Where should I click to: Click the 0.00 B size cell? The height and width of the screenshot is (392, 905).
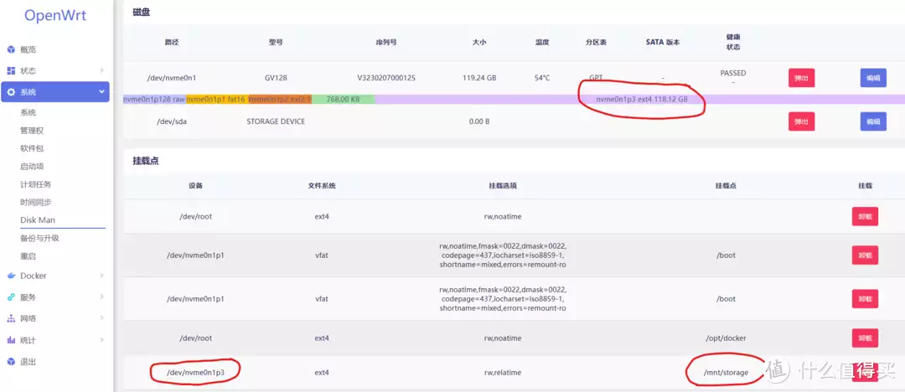pyautogui.click(x=479, y=121)
